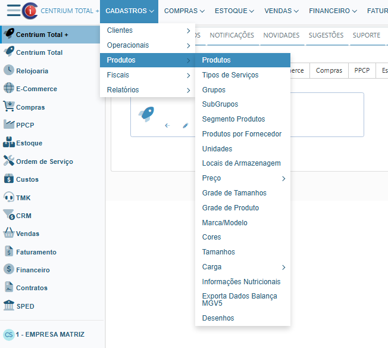Open the Estoque top menu dropdown

point(234,11)
